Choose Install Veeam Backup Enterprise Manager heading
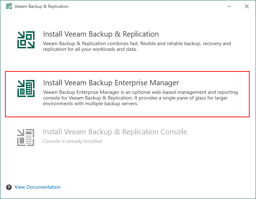Image resolution: width=256 pixels, height=199 pixels. point(111,83)
